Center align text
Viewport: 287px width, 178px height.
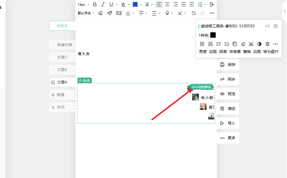[x=167, y=4]
